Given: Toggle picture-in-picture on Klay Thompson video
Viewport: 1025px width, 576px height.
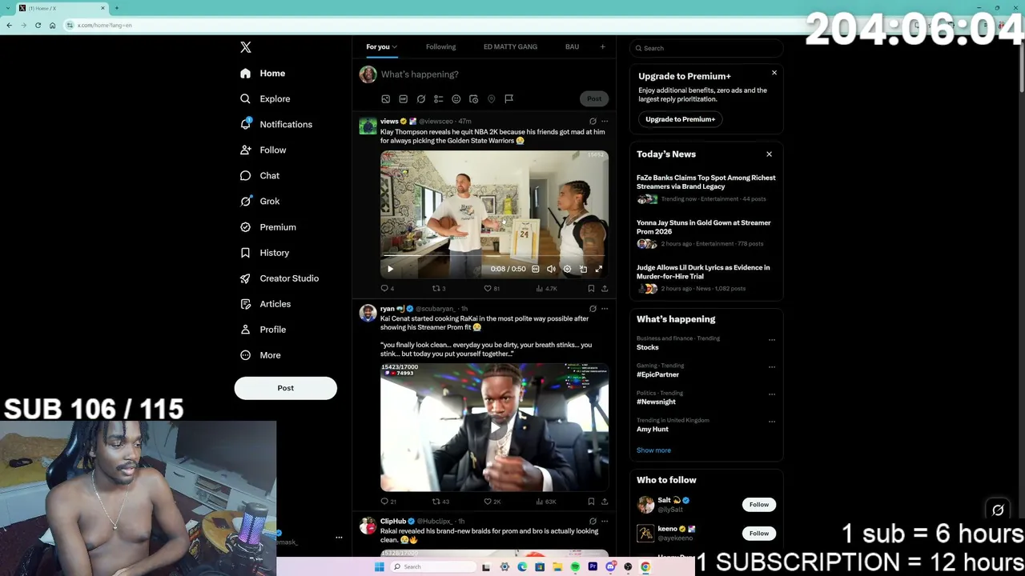Looking at the screenshot, I should [x=583, y=270].
